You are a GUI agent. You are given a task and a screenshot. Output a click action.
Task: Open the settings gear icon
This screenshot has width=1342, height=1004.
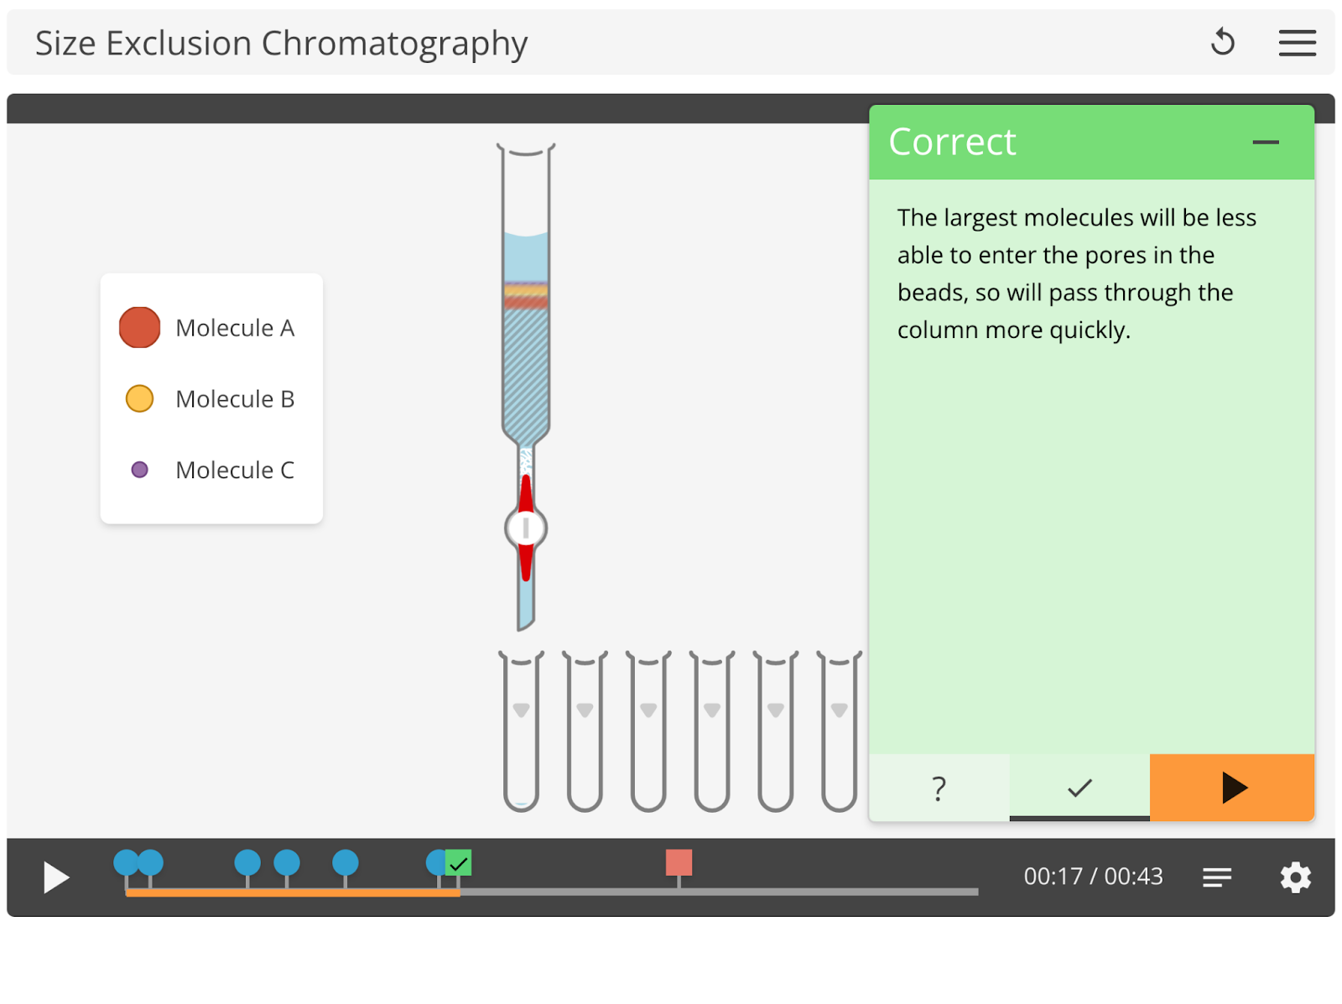tap(1295, 877)
